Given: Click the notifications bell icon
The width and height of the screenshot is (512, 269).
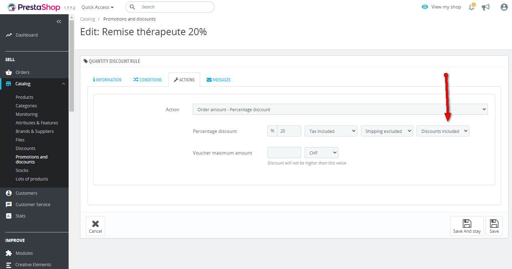Looking at the screenshot, I should coord(471,7).
